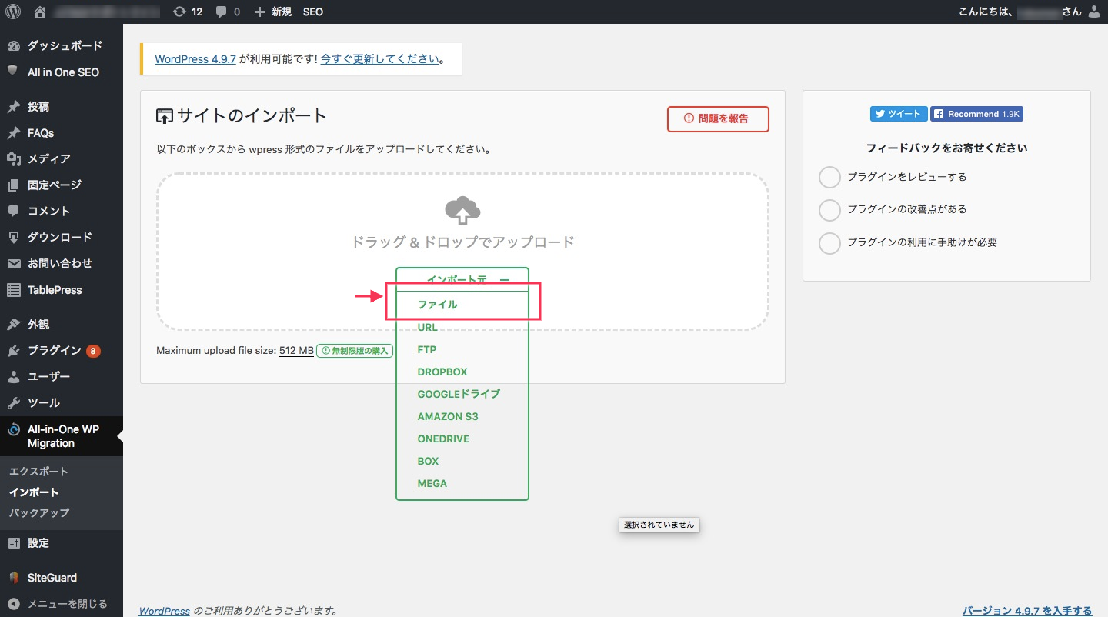This screenshot has width=1108, height=617.
Task: Click the プラグイン plug icon
Action: pos(13,351)
